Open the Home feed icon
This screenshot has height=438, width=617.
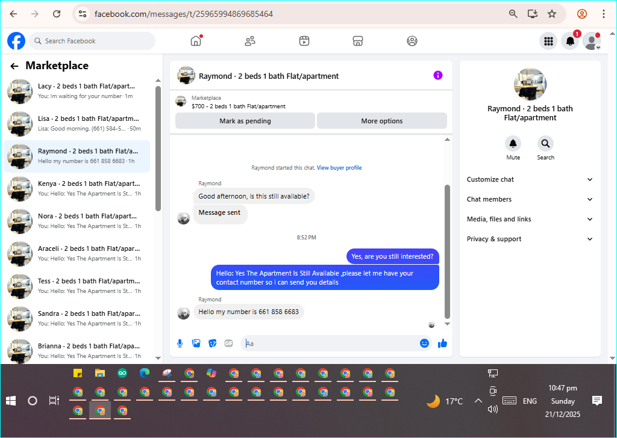(x=196, y=41)
